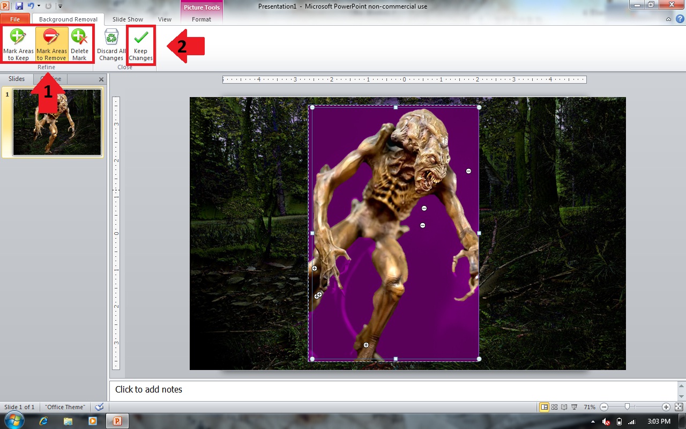This screenshot has width=686, height=429.
Task: Save presentation from Quick Access Toolbar
Action: (x=19, y=6)
